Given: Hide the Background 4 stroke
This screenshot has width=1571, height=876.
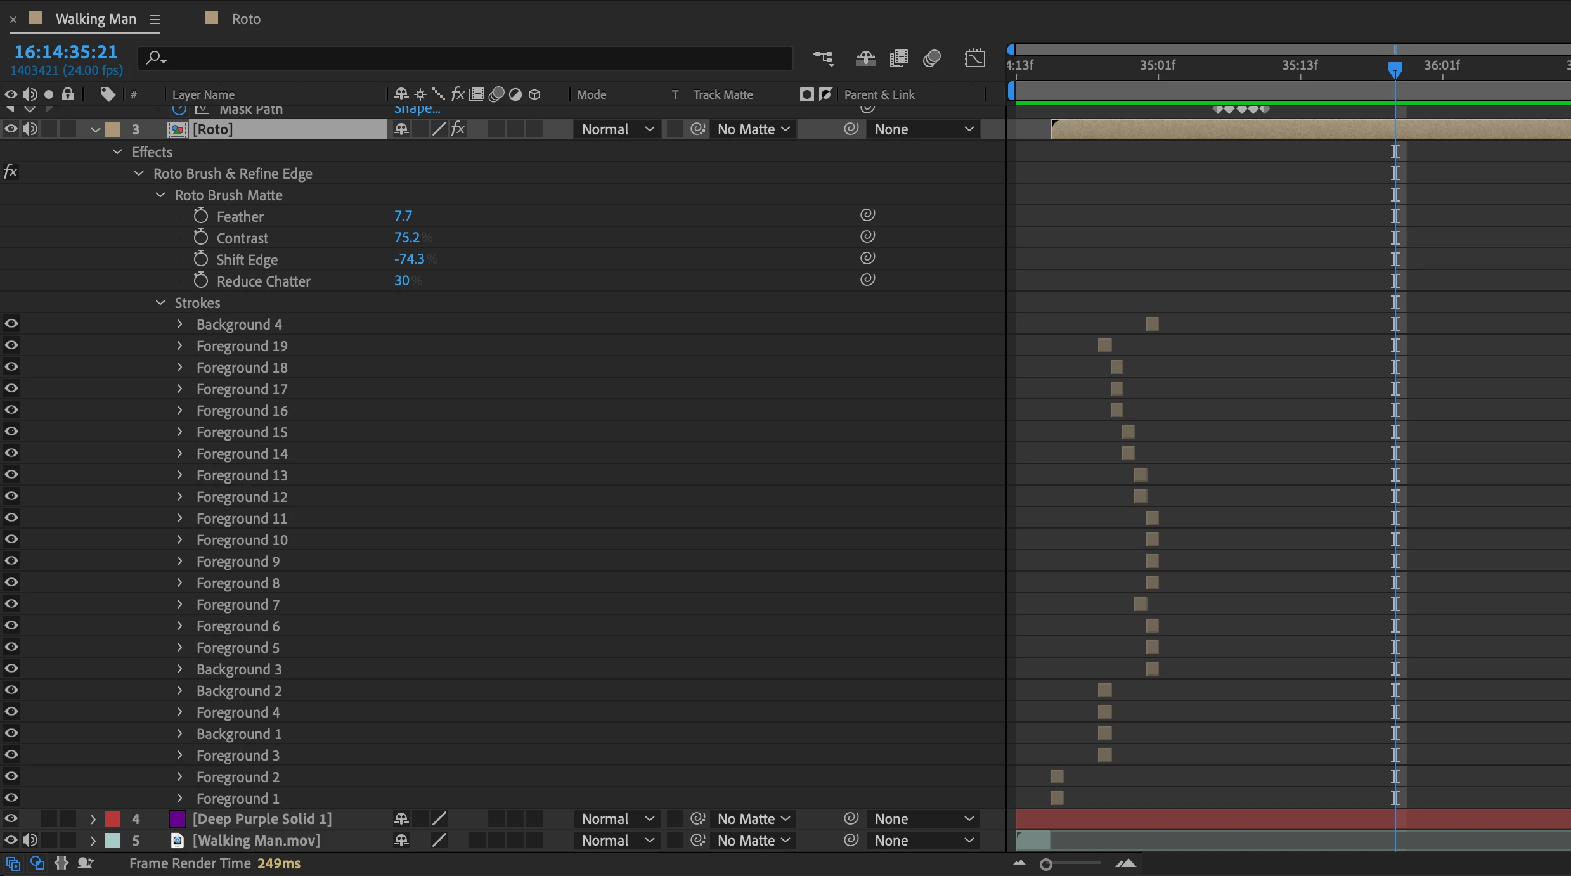Looking at the screenshot, I should click(11, 324).
